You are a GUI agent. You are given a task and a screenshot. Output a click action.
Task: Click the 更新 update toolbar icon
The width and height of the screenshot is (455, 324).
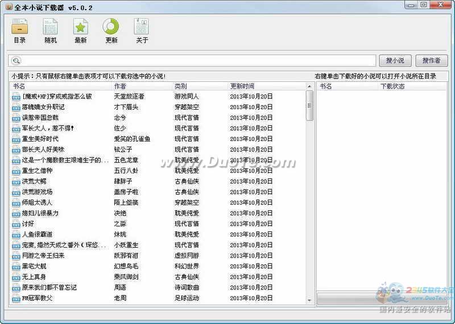pos(111,31)
